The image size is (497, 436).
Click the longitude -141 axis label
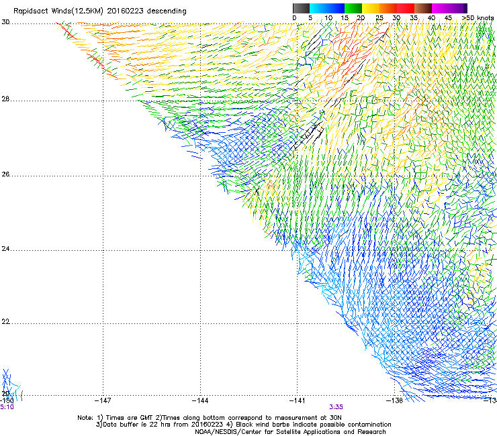click(297, 401)
